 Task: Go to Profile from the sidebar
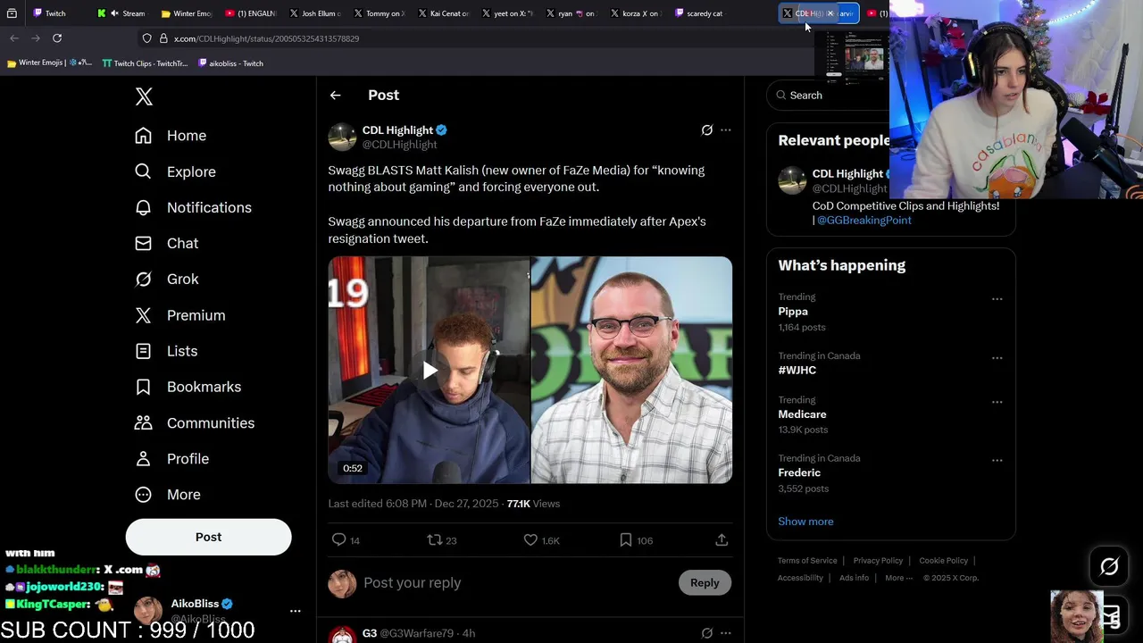[x=171, y=458]
